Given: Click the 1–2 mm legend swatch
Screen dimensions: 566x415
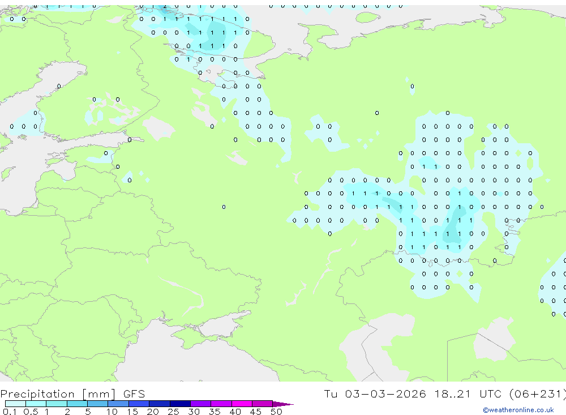Looking at the screenshot, I should [56, 404].
